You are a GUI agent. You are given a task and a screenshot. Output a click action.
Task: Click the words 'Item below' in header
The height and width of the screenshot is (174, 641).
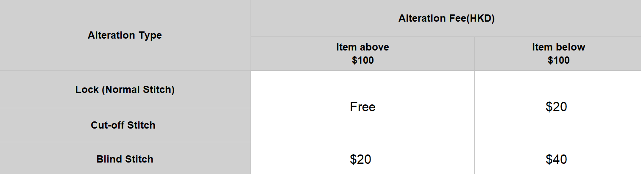[558, 47]
